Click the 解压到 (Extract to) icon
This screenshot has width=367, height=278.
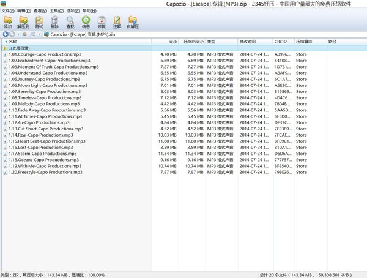(x=23, y=23)
